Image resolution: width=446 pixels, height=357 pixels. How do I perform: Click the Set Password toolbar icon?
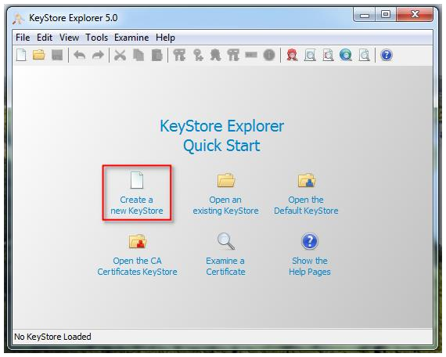[x=251, y=55]
